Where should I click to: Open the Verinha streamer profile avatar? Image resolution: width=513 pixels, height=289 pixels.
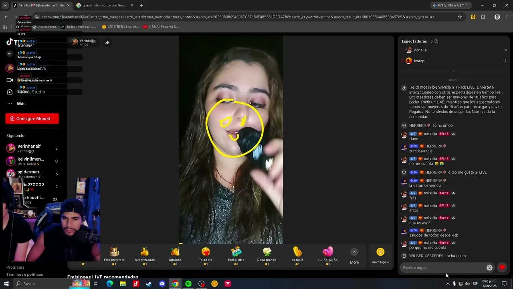[74, 43]
